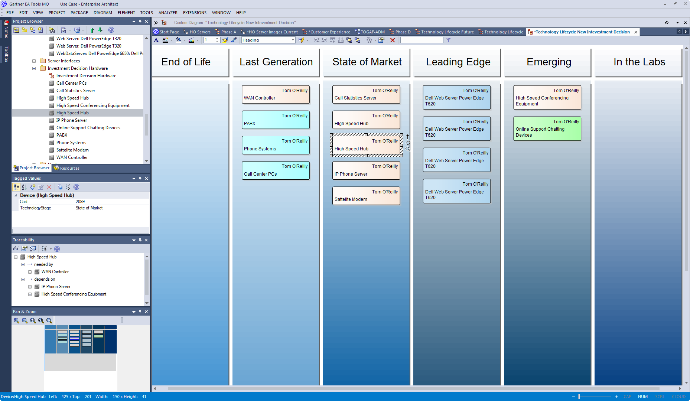The width and height of the screenshot is (690, 401).
Task: Click the green move-up arrow in Project Browser
Action: (92, 30)
